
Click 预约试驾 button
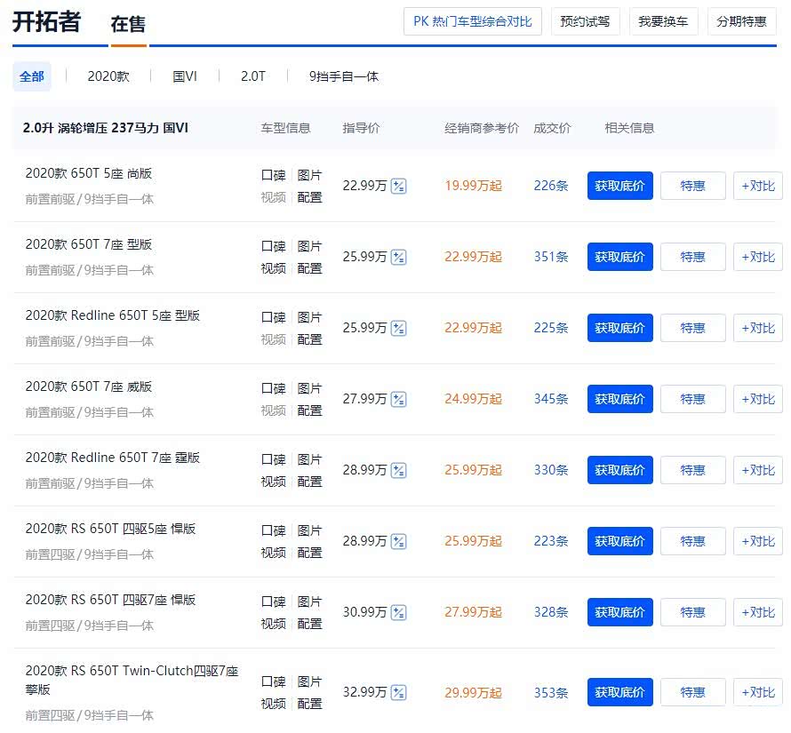point(585,21)
